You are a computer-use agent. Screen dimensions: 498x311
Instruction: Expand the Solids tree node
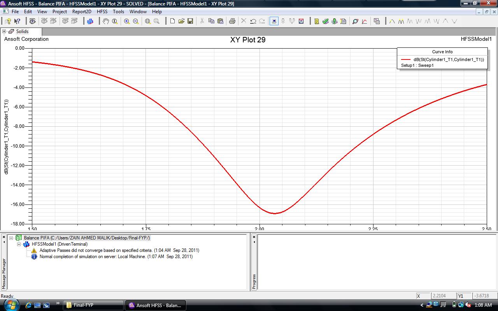click(4, 31)
